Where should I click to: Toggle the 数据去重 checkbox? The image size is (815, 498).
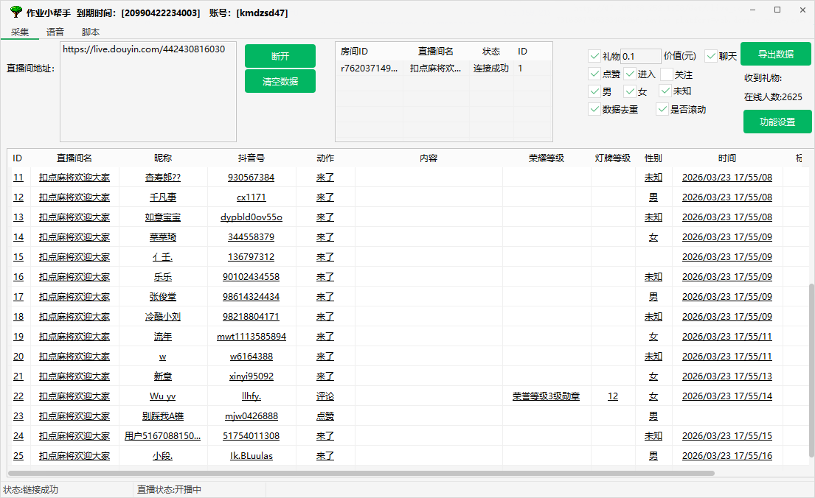[x=594, y=109]
